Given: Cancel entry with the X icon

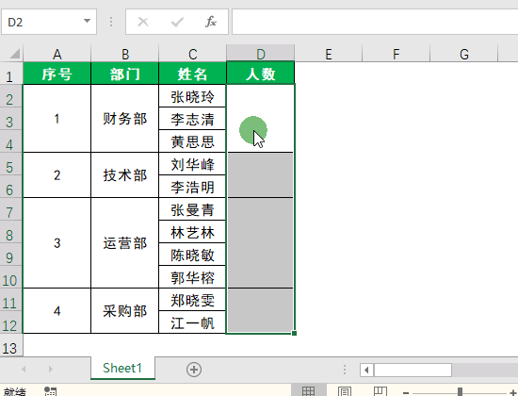Looking at the screenshot, I should [x=143, y=22].
